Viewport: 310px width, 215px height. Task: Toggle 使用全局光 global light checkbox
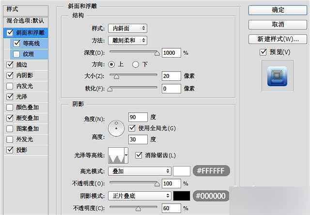pos(133,128)
